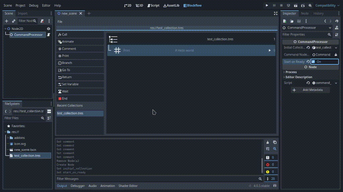The image size is (343, 192).
Task: Run the project with the play button
Action: [267, 5]
